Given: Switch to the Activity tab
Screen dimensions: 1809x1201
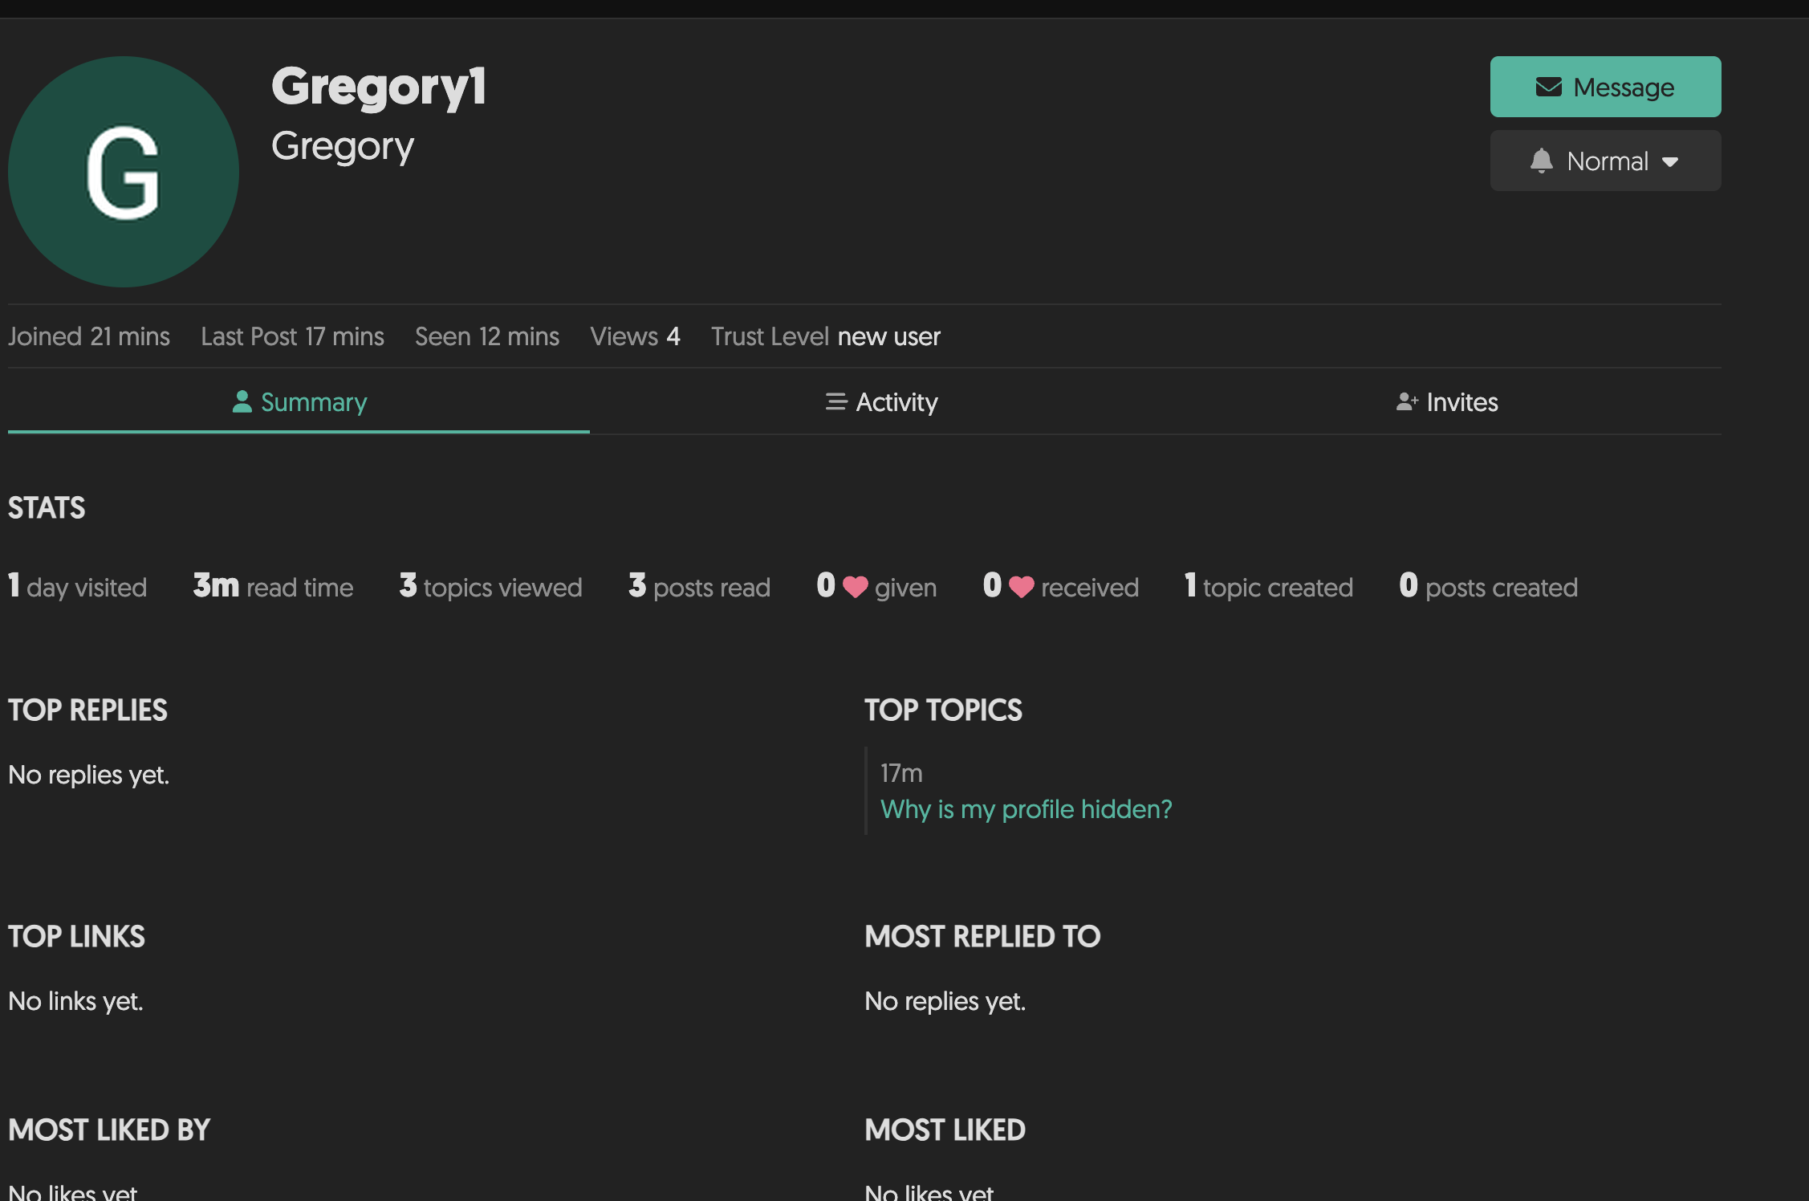Looking at the screenshot, I should point(896,401).
